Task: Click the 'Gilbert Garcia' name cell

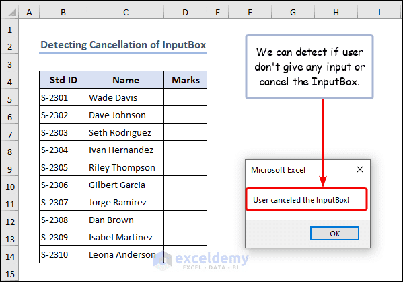Action: (x=125, y=185)
